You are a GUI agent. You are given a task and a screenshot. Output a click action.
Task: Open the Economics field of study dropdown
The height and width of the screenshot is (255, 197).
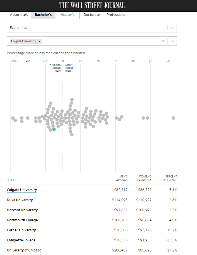tap(92, 28)
